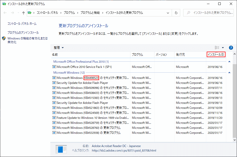Click the Back navigation arrow
The image size is (237, 157).
[5, 13]
